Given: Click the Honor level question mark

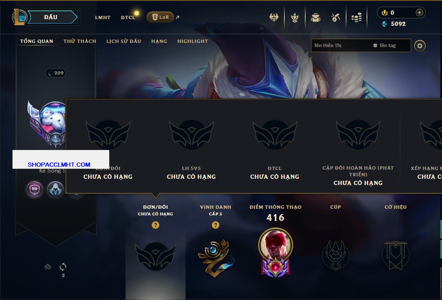Looking at the screenshot, I should pyautogui.click(x=215, y=225).
